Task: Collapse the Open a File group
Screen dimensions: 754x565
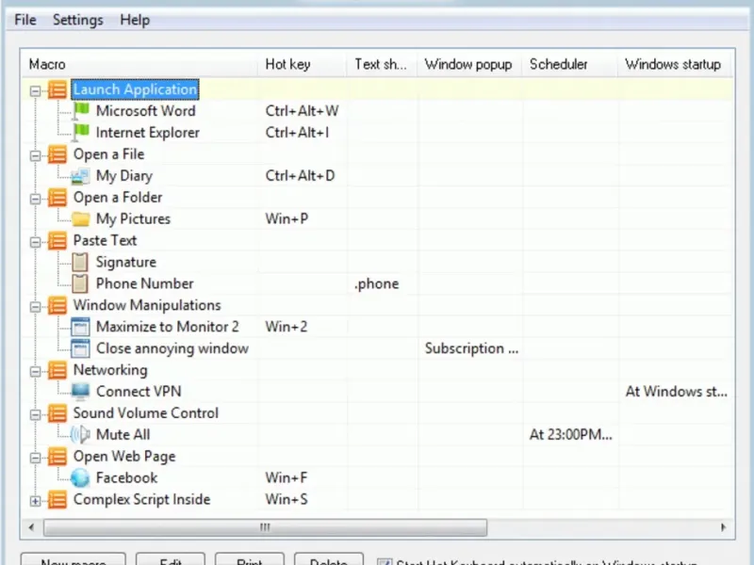Action: (x=35, y=155)
